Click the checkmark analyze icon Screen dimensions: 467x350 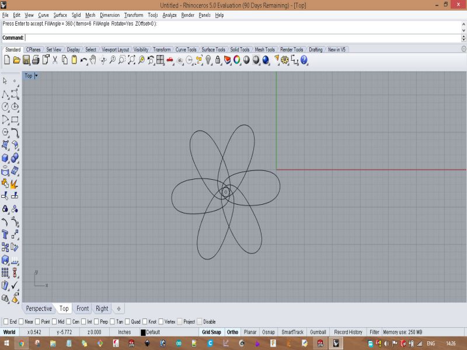15,285
